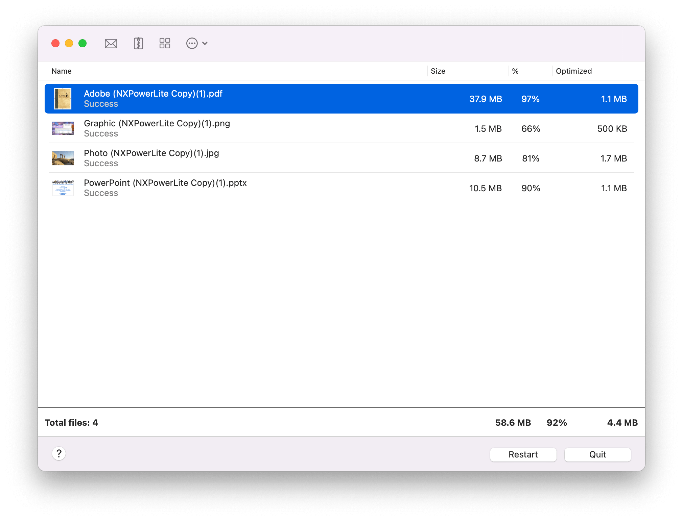Click the PowerPoint file thumbnail
The width and height of the screenshot is (683, 521).
click(63, 188)
